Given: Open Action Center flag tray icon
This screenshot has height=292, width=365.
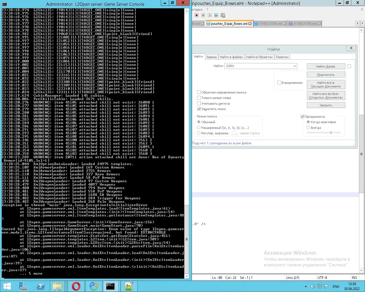Looking at the screenshot, I should click(x=327, y=286).
